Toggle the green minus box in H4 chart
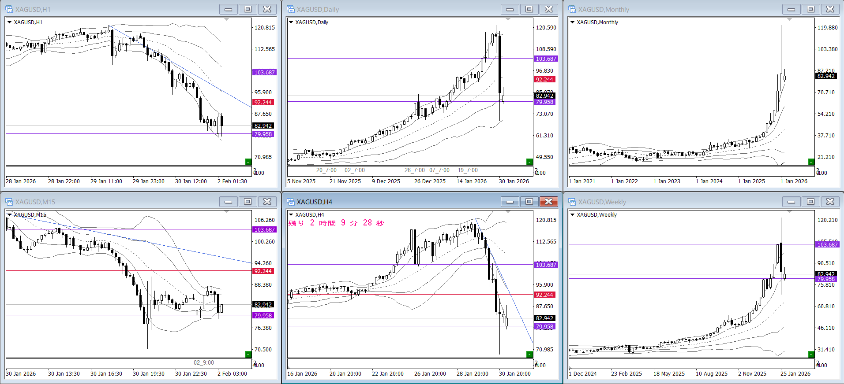The width and height of the screenshot is (844, 384). pyautogui.click(x=529, y=354)
